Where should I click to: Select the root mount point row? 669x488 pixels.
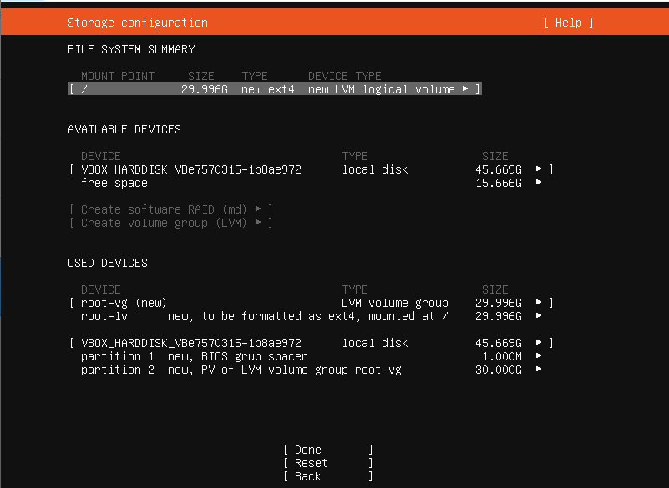[x=275, y=89]
